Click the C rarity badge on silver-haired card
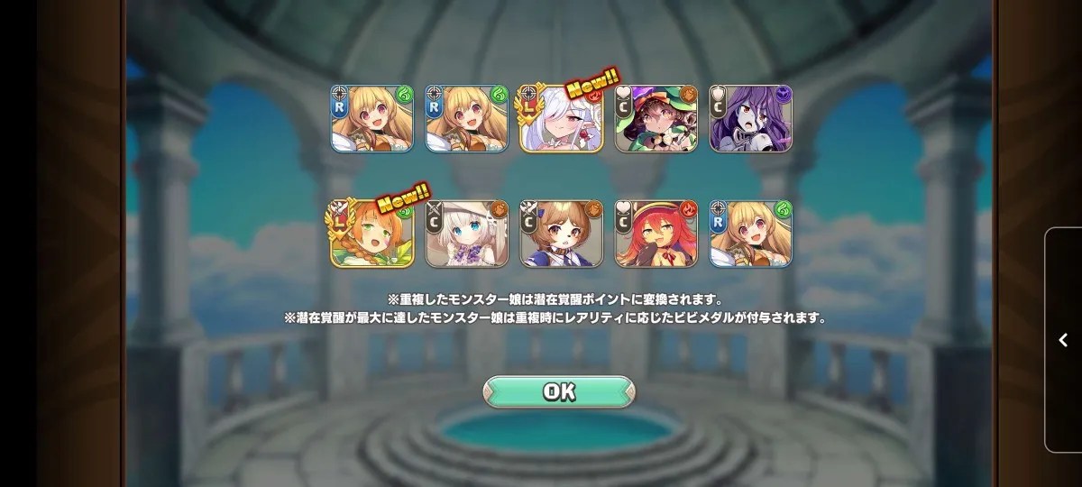This screenshot has width=1082, height=487. point(433,222)
